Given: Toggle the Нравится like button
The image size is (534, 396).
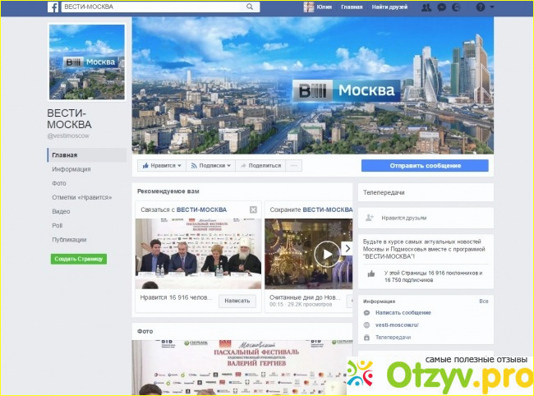Looking at the screenshot, I should pyautogui.click(x=160, y=165).
